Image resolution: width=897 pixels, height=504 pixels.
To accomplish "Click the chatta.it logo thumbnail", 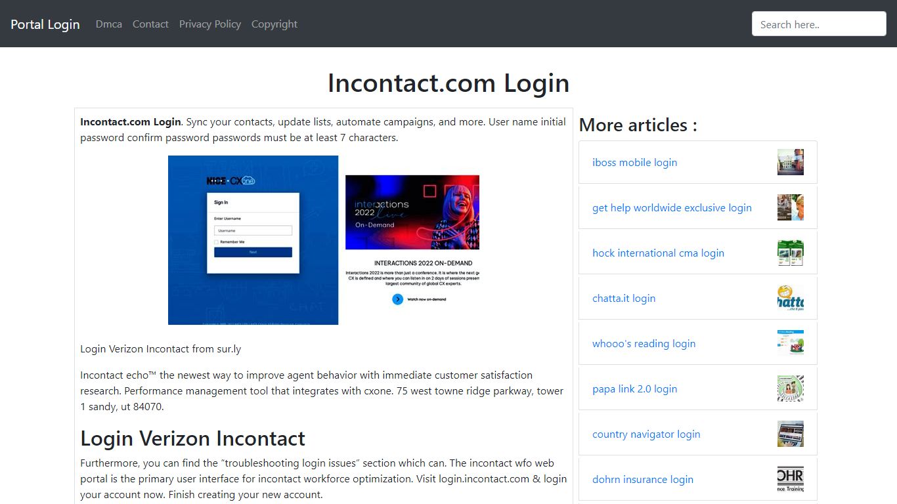I will point(791,298).
